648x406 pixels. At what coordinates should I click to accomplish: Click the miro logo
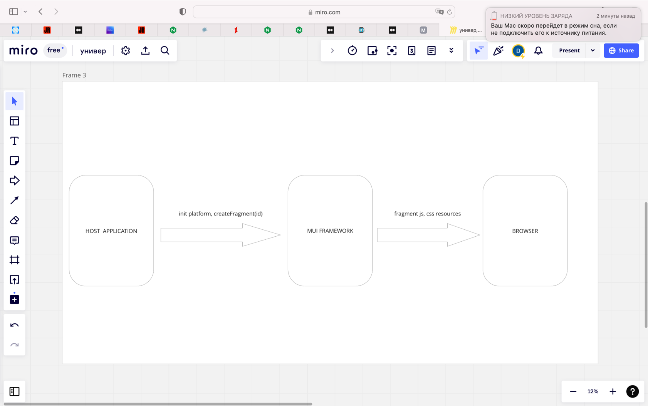click(x=23, y=50)
